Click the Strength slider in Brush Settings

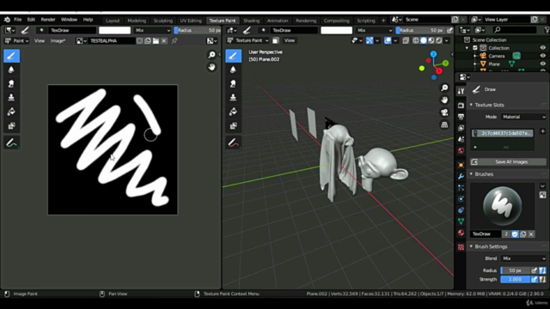point(515,279)
